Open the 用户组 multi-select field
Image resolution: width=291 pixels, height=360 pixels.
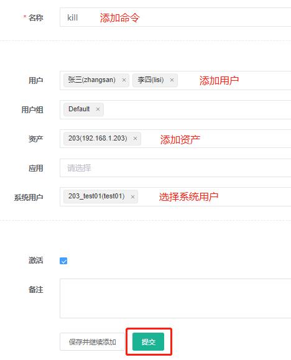pyautogui.click(x=175, y=109)
